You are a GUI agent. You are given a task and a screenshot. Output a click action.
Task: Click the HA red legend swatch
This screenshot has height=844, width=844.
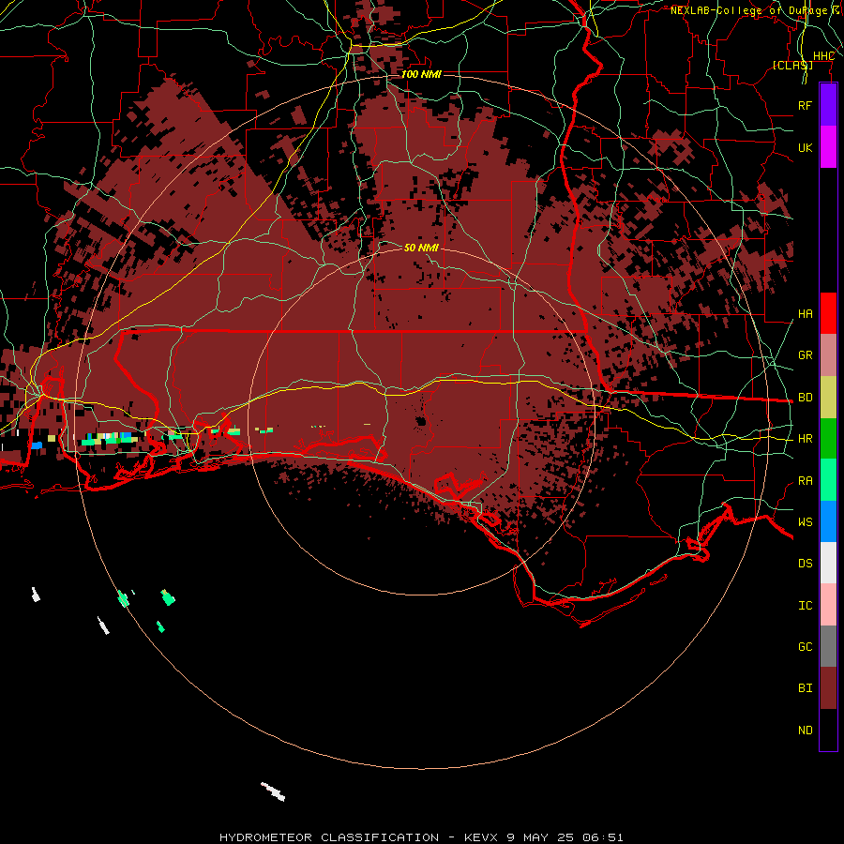[828, 313]
